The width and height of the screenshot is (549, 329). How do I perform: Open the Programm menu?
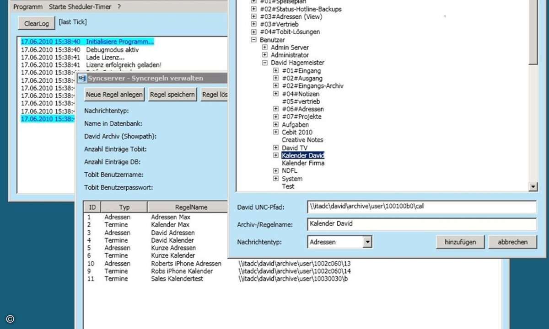(x=28, y=7)
